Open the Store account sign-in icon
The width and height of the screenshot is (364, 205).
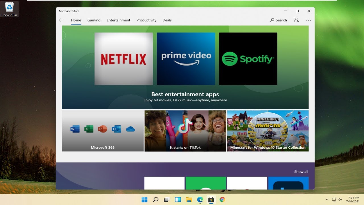coord(297,20)
